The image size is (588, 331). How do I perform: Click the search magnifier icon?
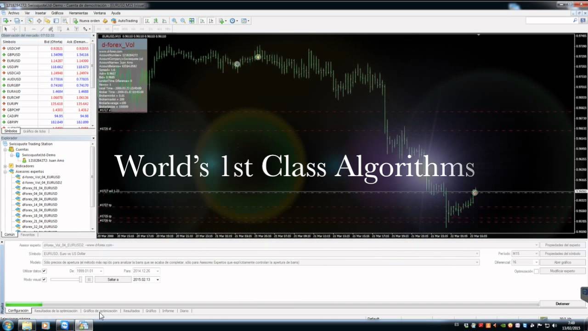point(575,21)
